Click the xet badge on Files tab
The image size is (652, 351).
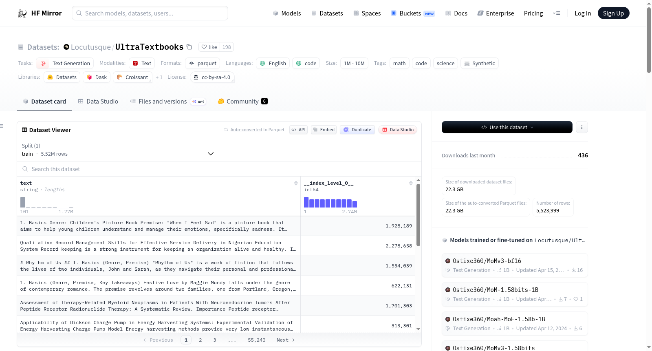pos(198,102)
